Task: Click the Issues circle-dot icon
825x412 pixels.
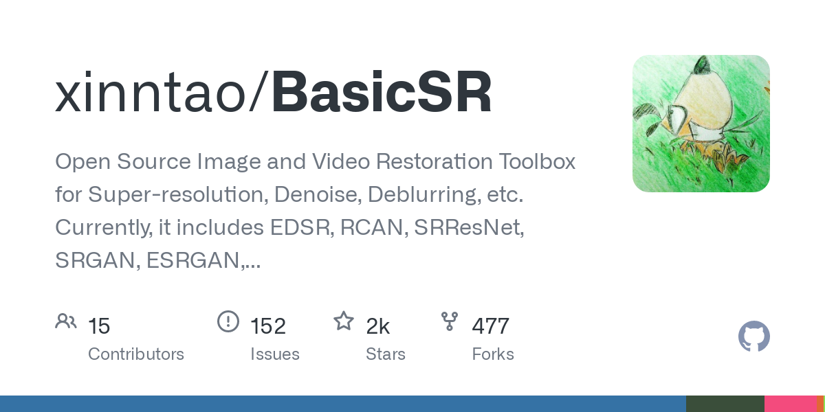Action: (228, 321)
